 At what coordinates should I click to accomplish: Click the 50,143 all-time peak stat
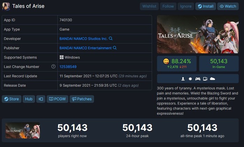(x=202, y=130)
